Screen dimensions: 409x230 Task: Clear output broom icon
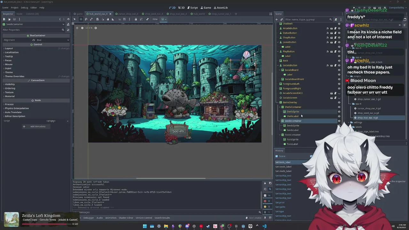[265, 183]
